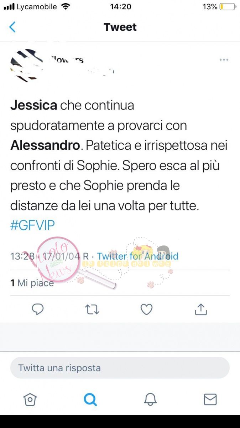Image resolution: width=240 pixels, height=428 pixels.
Task: Tap the #GFVIP hashtag link
Action: tap(32, 225)
